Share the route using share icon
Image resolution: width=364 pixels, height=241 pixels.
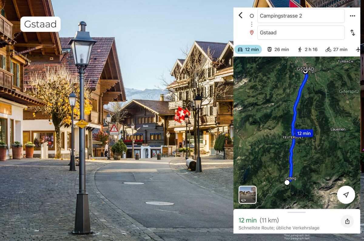pyautogui.click(x=347, y=221)
